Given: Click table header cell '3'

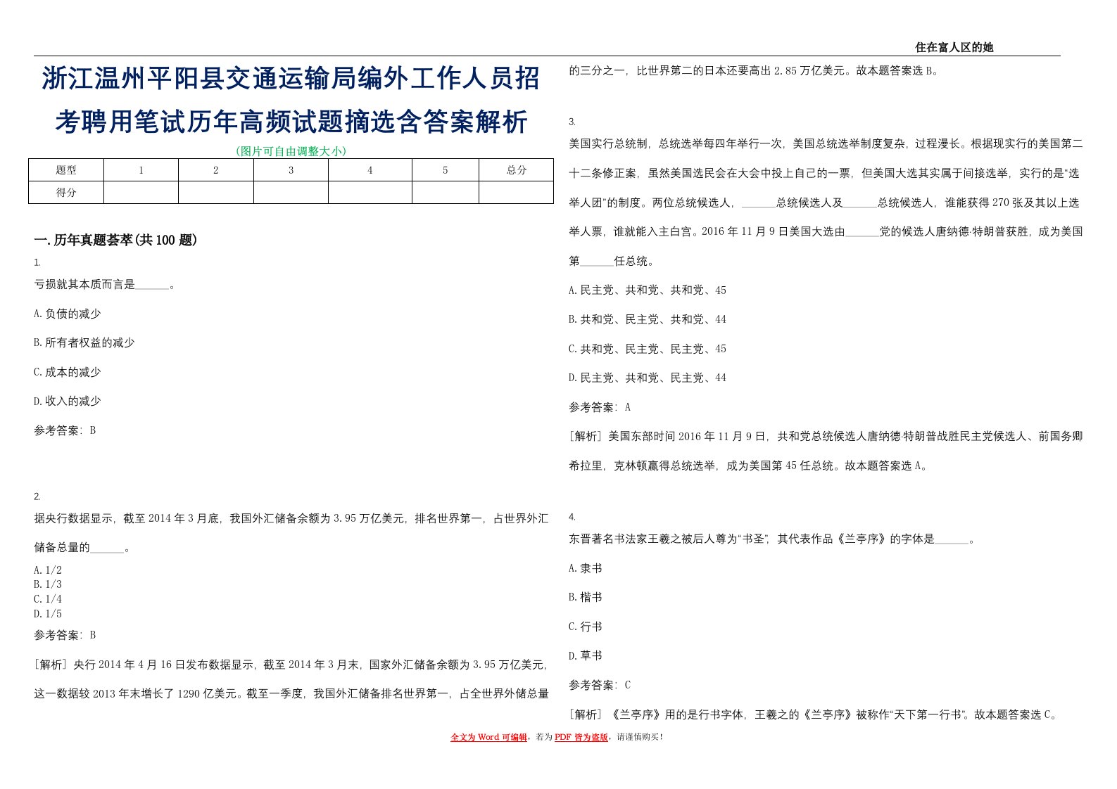Looking at the screenshot, I should [x=291, y=170].
